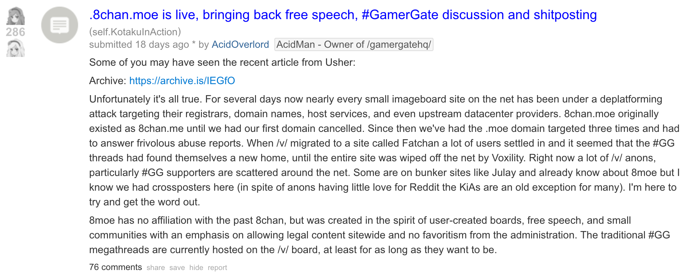
Task: Hide this post
Action: (x=196, y=268)
